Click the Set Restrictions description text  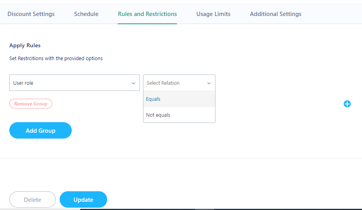click(56, 58)
